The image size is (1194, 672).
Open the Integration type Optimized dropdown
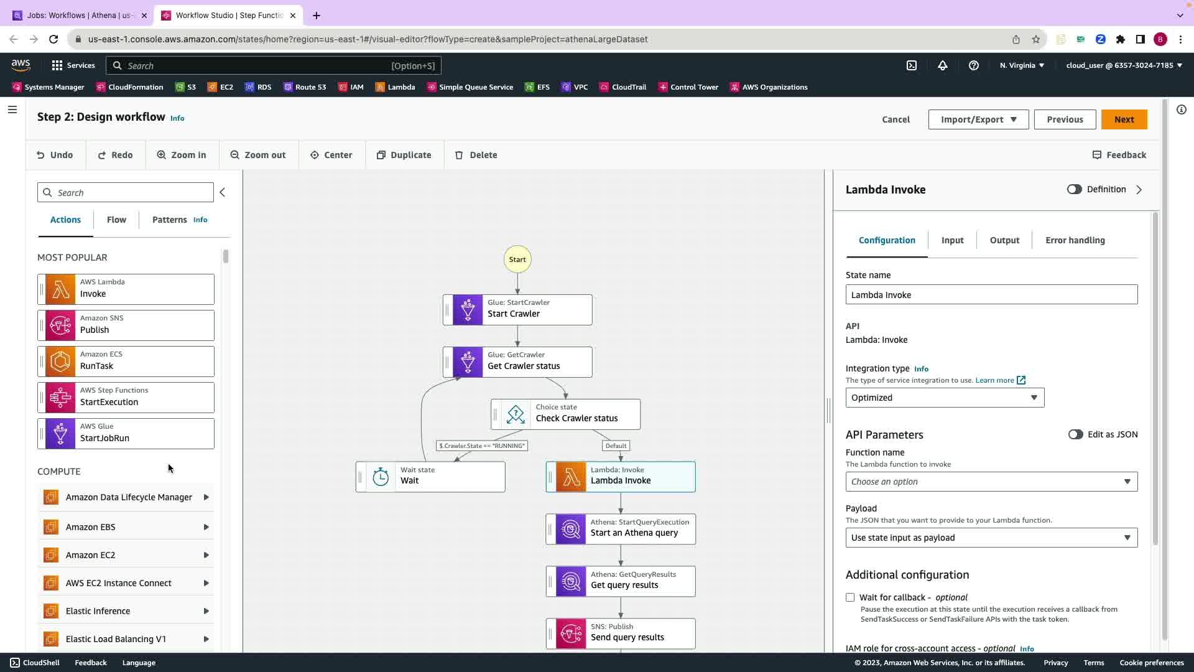click(x=944, y=398)
